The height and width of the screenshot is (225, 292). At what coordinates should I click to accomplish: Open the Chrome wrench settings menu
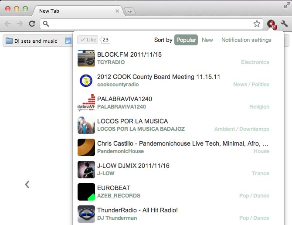click(285, 24)
